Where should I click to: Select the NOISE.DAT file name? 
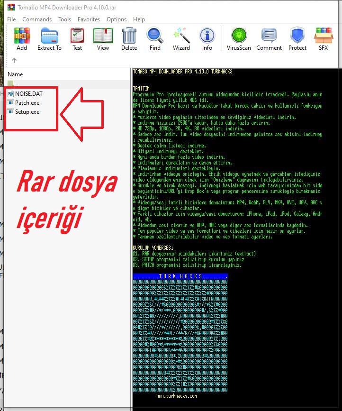pos(29,93)
